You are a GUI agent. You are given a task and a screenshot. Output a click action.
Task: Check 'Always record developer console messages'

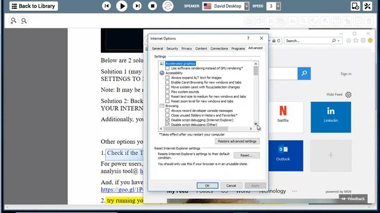pos(167,111)
